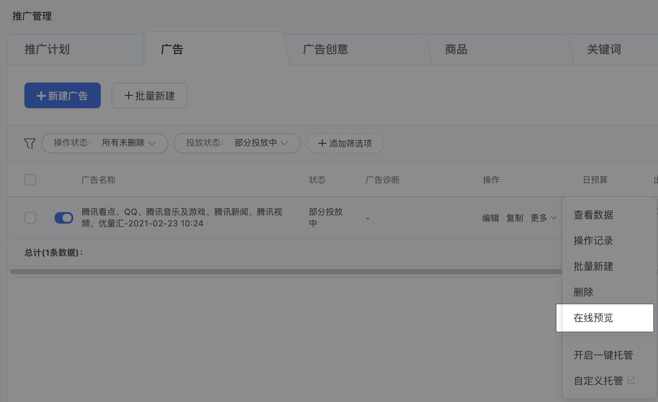Click the 日预算 column header
The width and height of the screenshot is (658, 402).
pos(595,180)
